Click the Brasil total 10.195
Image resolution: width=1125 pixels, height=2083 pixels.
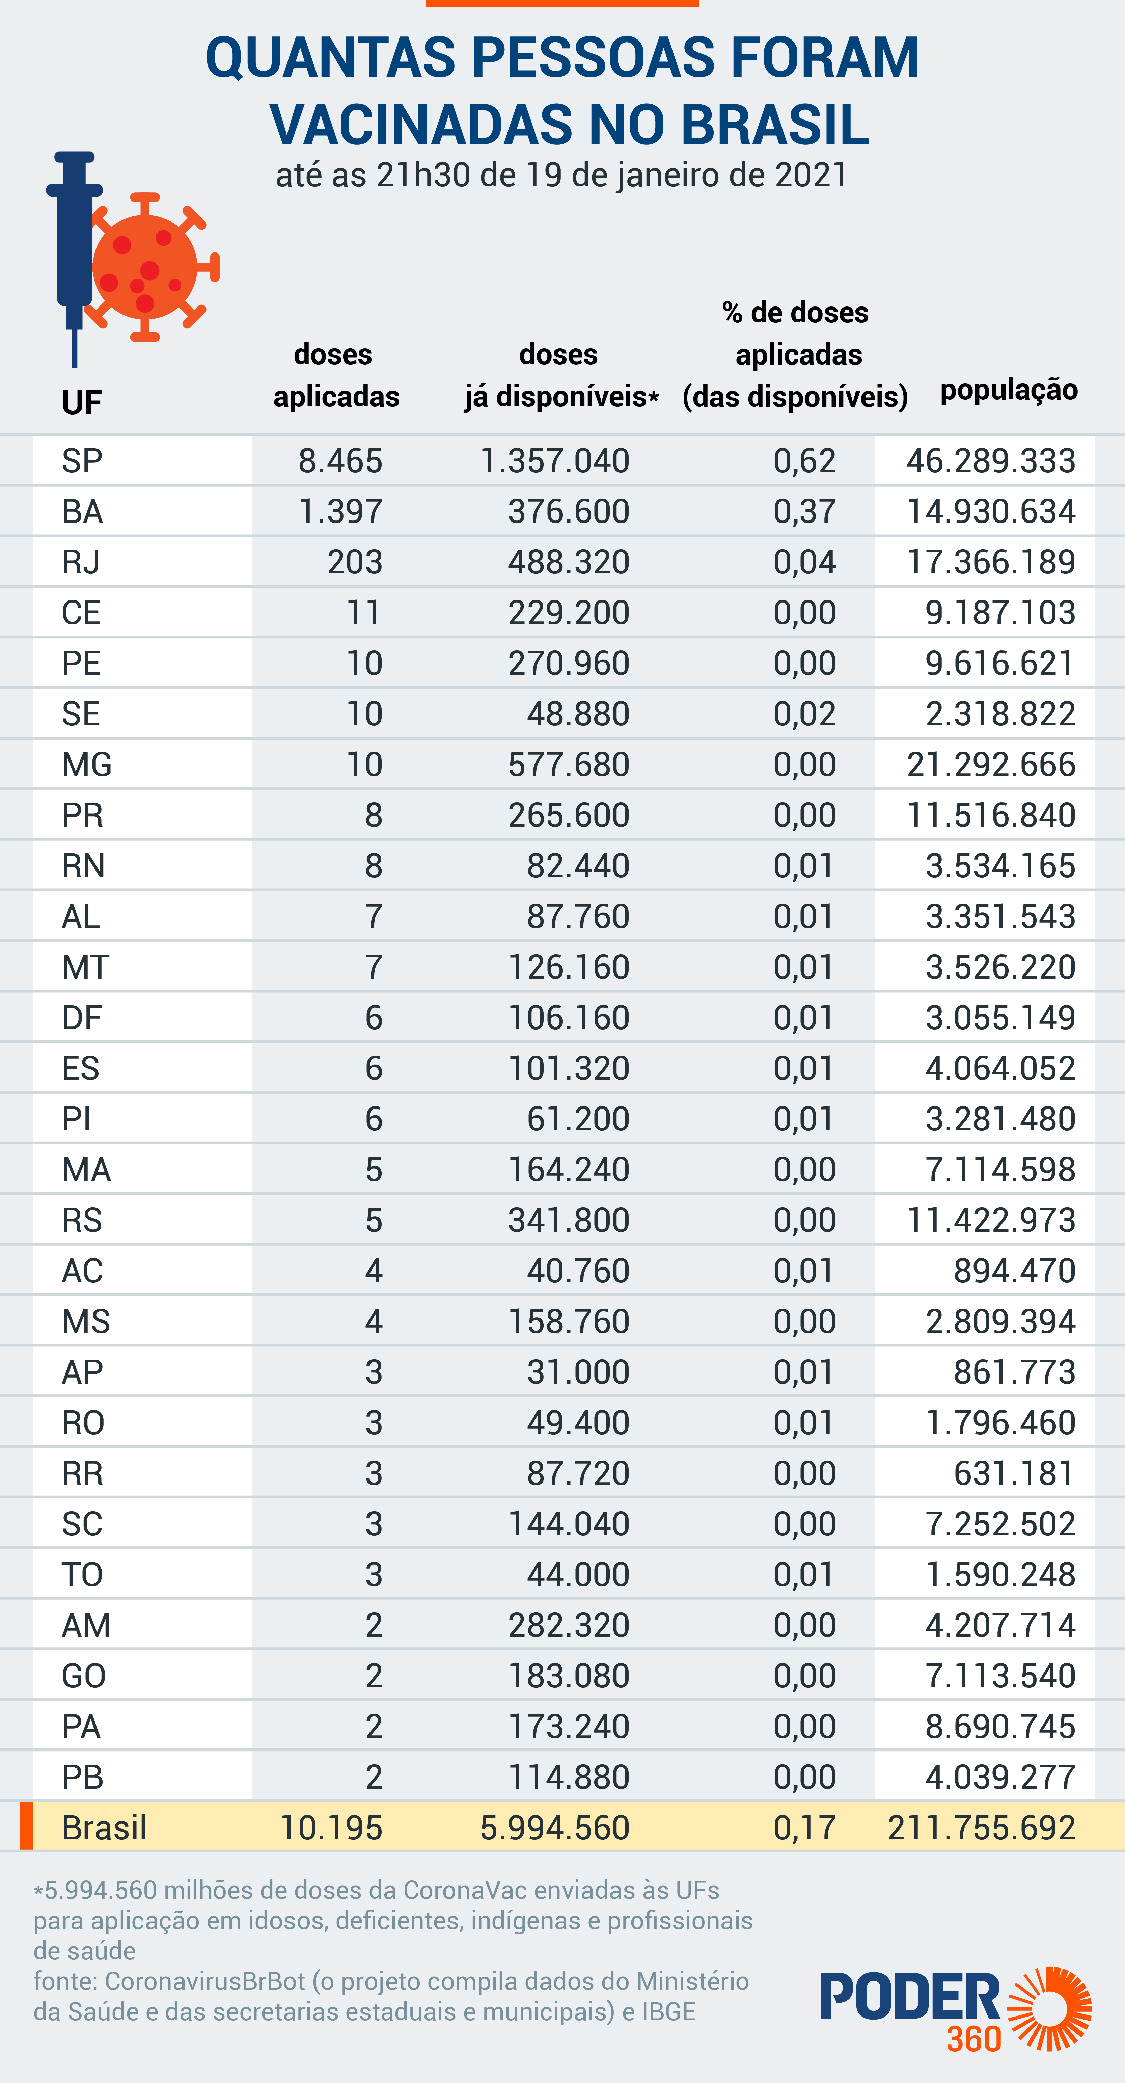pos(331,1828)
